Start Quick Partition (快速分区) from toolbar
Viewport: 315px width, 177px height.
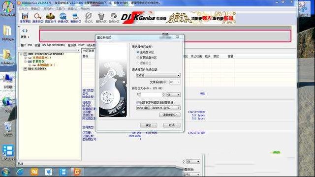[x=63, y=18]
